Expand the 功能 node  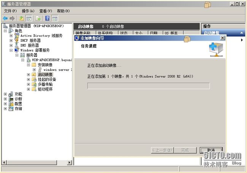coord(5,94)
